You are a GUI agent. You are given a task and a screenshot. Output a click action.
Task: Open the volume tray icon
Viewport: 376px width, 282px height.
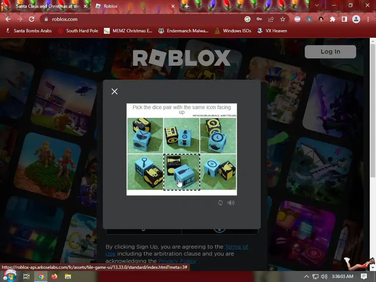(324, 276)
